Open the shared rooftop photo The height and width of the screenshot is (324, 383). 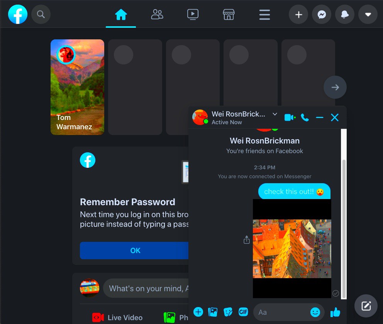(x=292, y=248)
